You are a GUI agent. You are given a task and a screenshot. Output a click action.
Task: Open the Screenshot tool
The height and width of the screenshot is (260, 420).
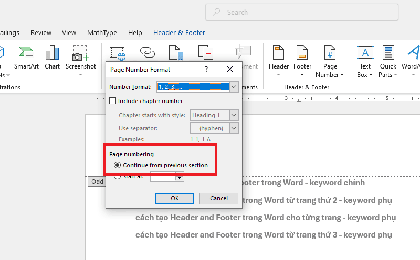[x=81, y=61]
